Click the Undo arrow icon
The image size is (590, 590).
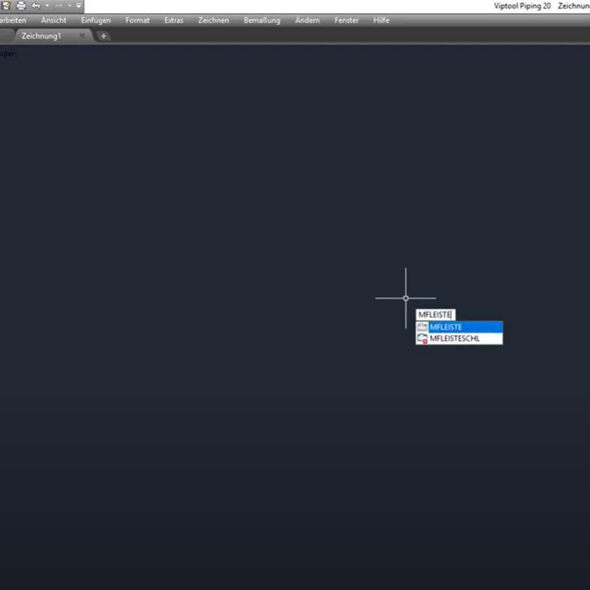pos(36,6)
